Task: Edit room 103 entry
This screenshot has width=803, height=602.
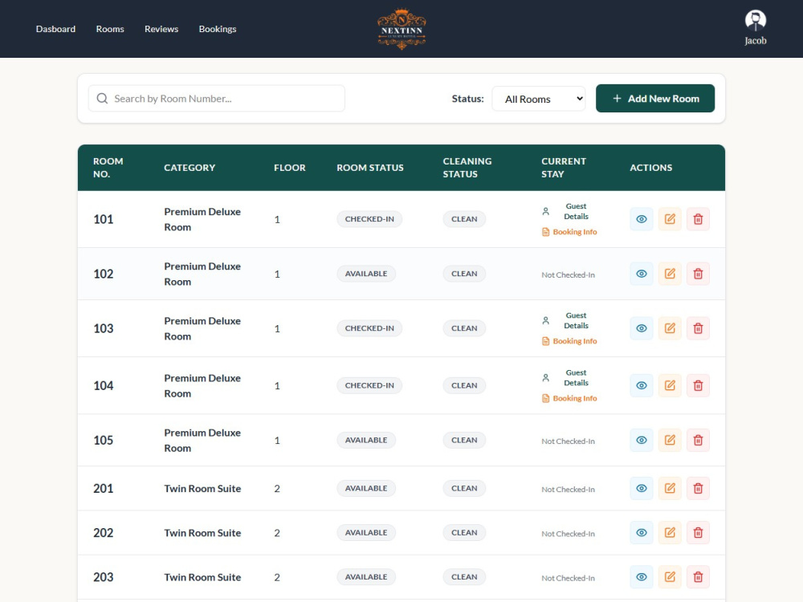Action: [670, 328]
